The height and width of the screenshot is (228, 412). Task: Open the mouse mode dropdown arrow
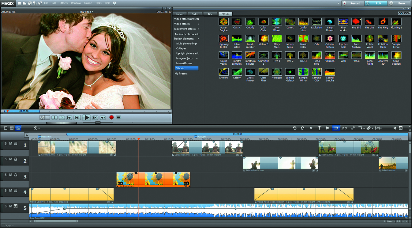point(364,128)
